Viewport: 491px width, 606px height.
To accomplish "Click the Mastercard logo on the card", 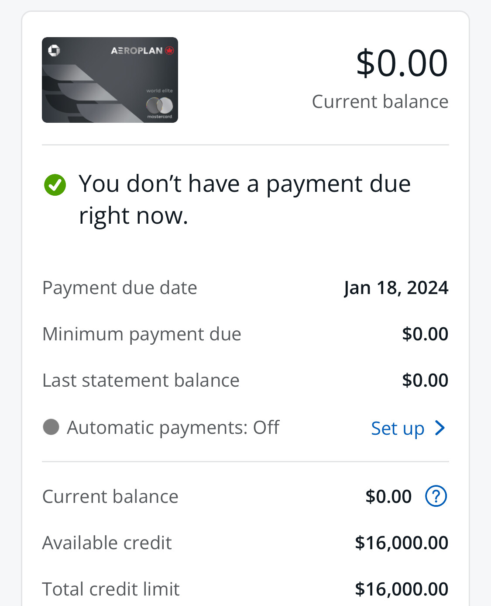I will point(159,106).
